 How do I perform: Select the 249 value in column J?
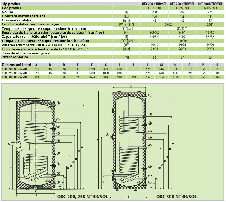click(133, 77)
